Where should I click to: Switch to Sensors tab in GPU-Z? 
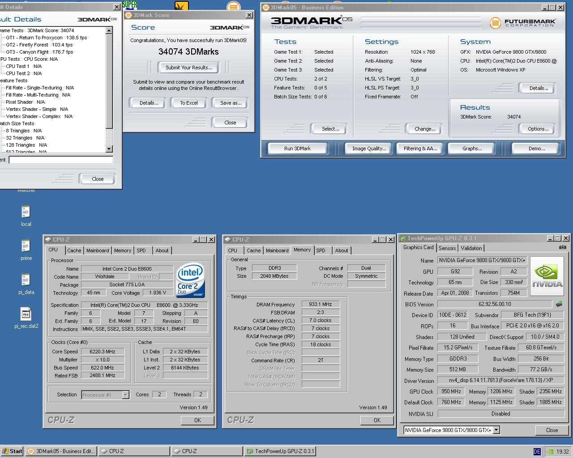point(447,248)
